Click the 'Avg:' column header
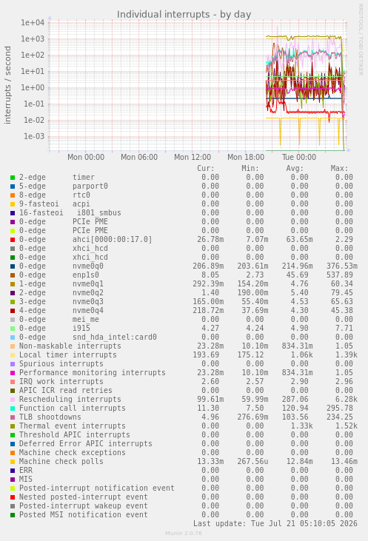The height and width of the screenshot is (541, 368). pyautogui.click(x=295, y=169)
